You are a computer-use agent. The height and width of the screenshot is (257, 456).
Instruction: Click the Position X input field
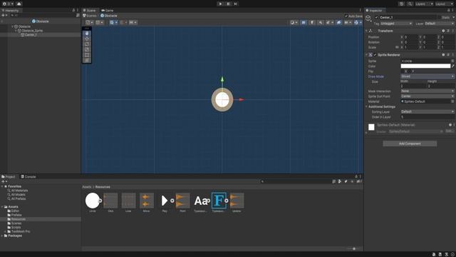click(411, 37)
